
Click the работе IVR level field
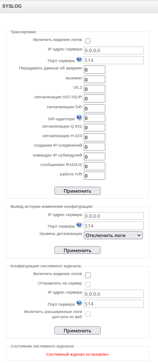(x=95, y=176)
